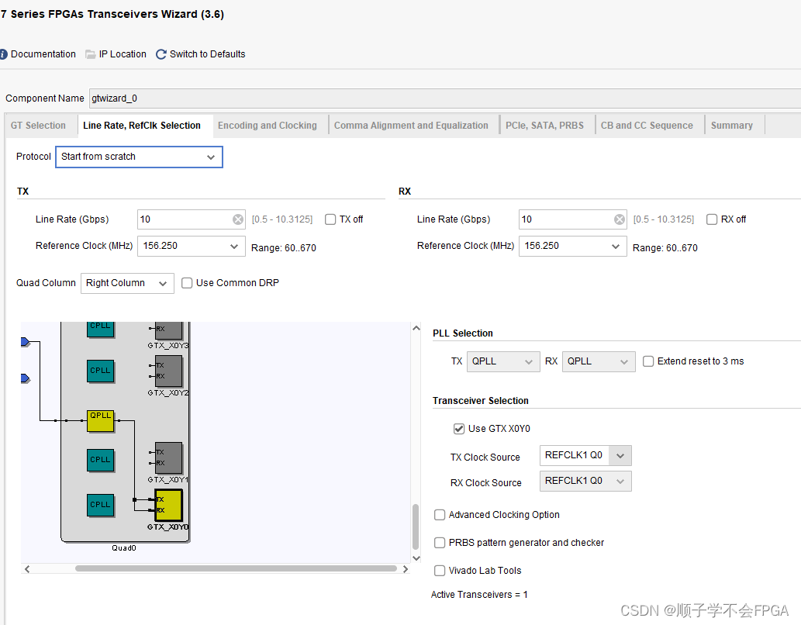Enable the TX off checkbox

tap(330, 219)
